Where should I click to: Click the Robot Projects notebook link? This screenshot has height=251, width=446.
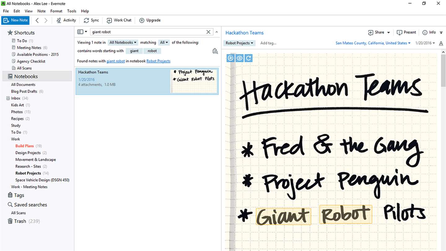click(158, 61)
